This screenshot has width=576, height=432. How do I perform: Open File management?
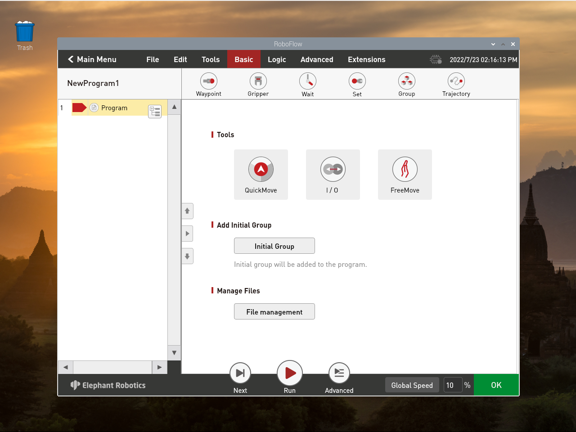coord(274,311)
